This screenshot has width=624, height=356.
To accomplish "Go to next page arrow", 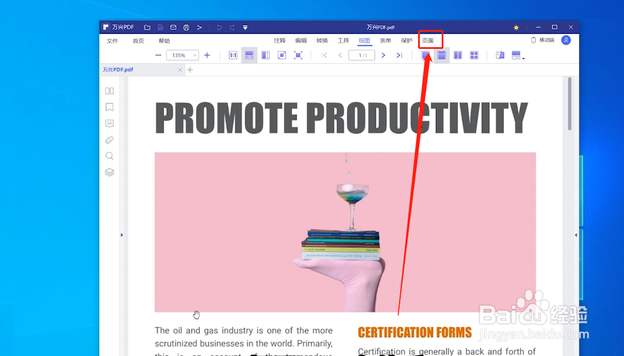I will point(383,55).
